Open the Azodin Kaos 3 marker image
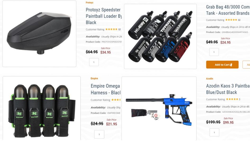Viewport: 250px width, 141px height. click(x=159, y=109)
